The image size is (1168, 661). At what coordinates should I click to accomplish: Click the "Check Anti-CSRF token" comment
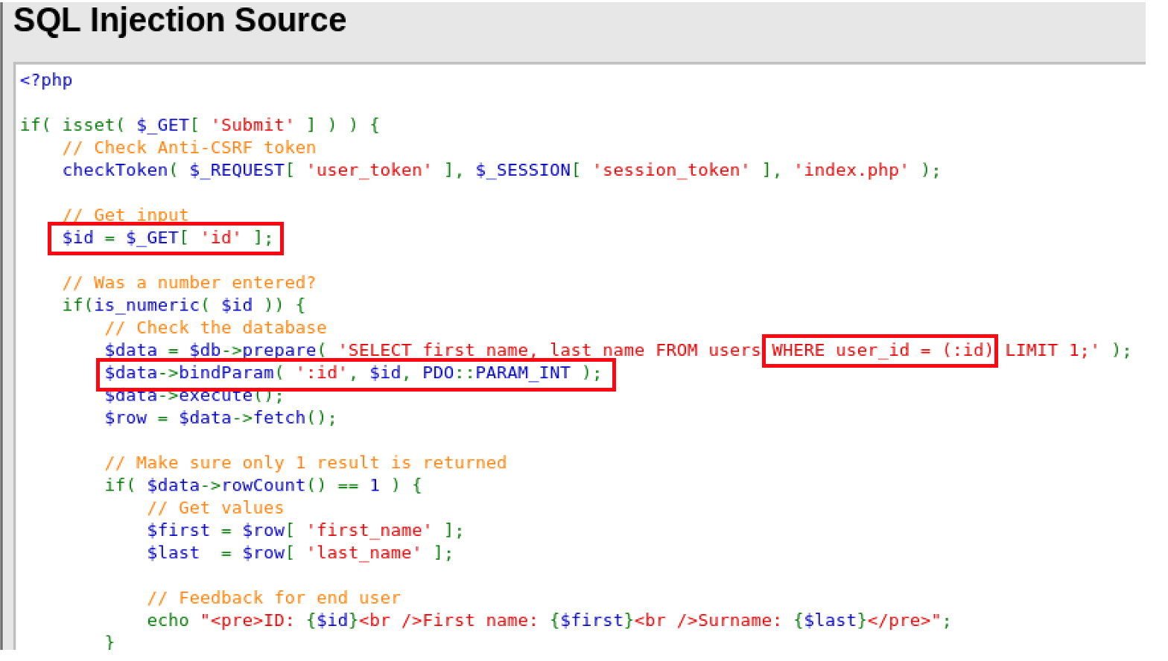[x=189, y=147]
